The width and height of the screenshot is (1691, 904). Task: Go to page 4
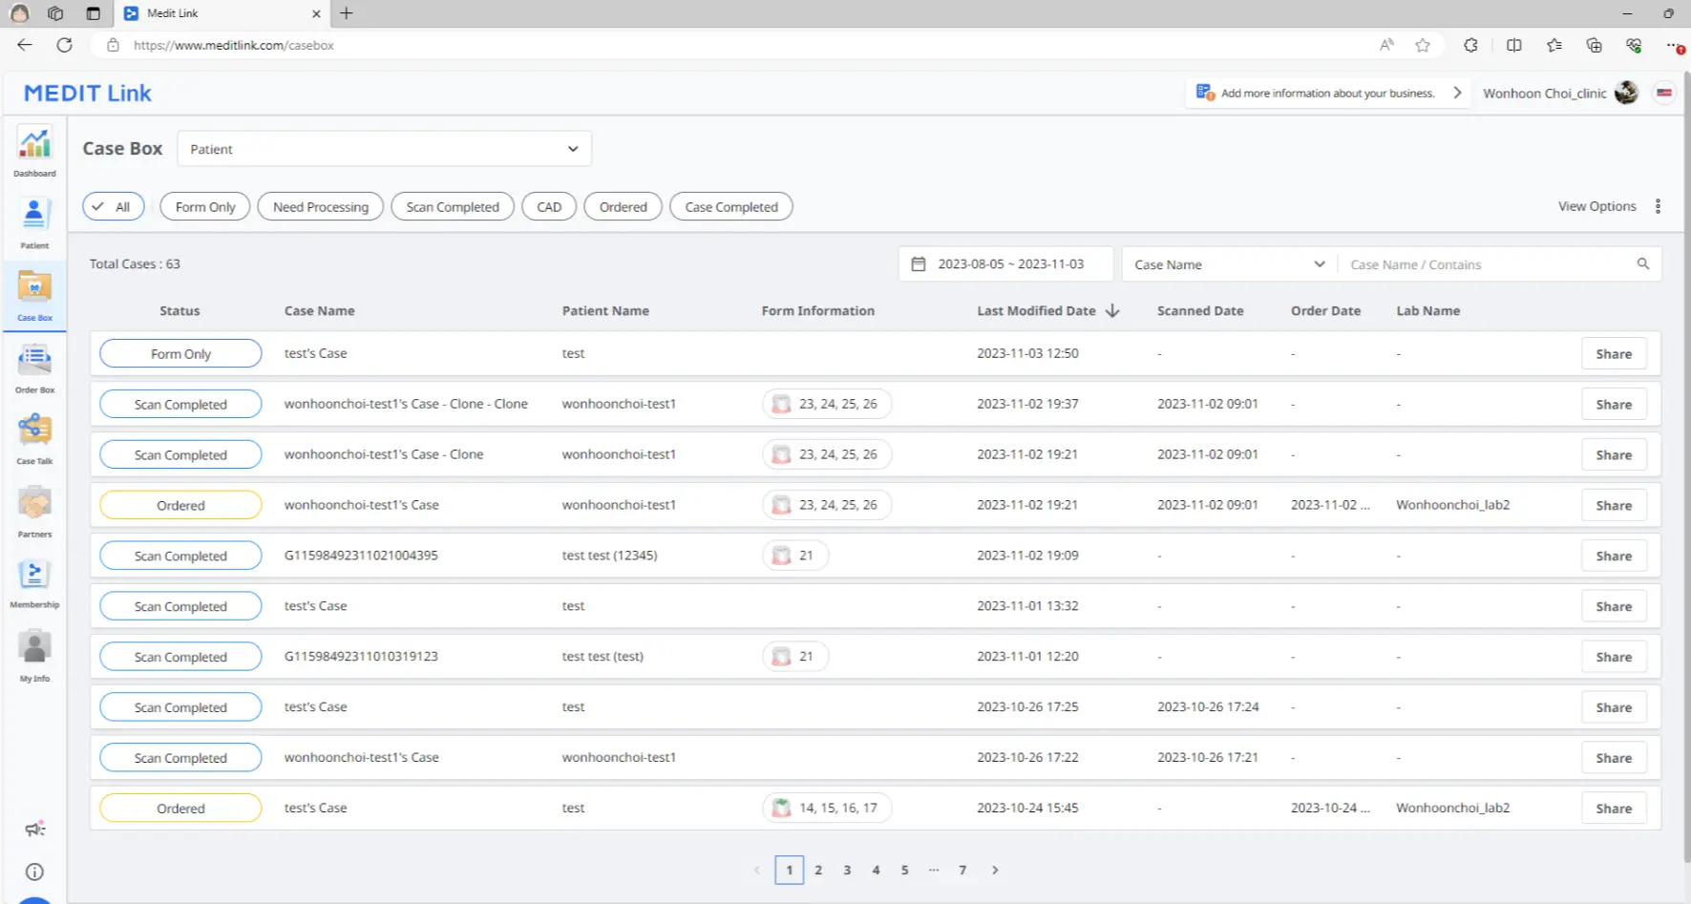tap(876, 870)
